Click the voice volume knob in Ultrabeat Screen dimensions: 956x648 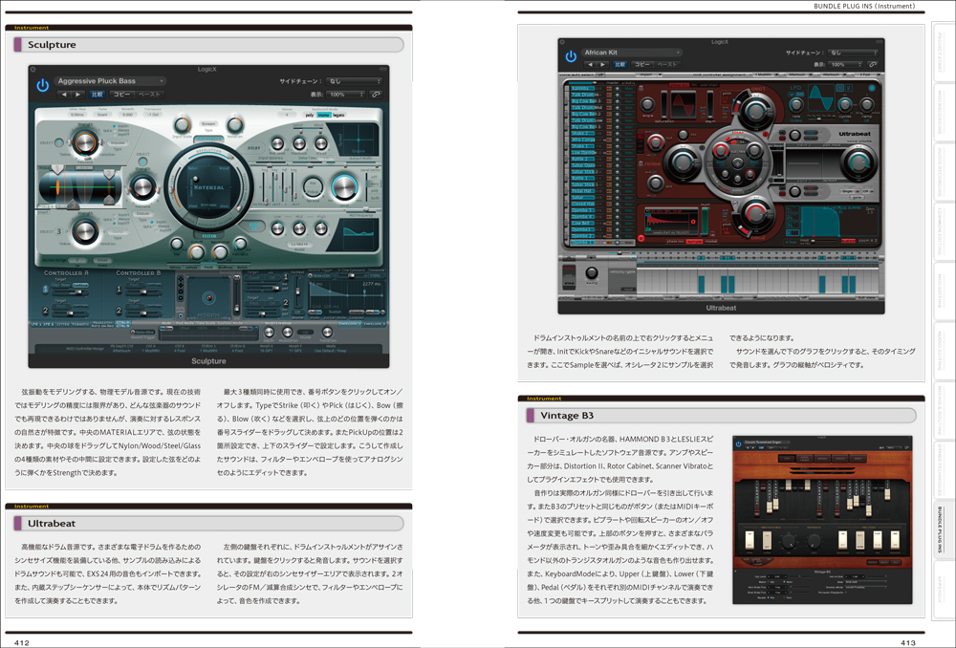tap(858, 162)
